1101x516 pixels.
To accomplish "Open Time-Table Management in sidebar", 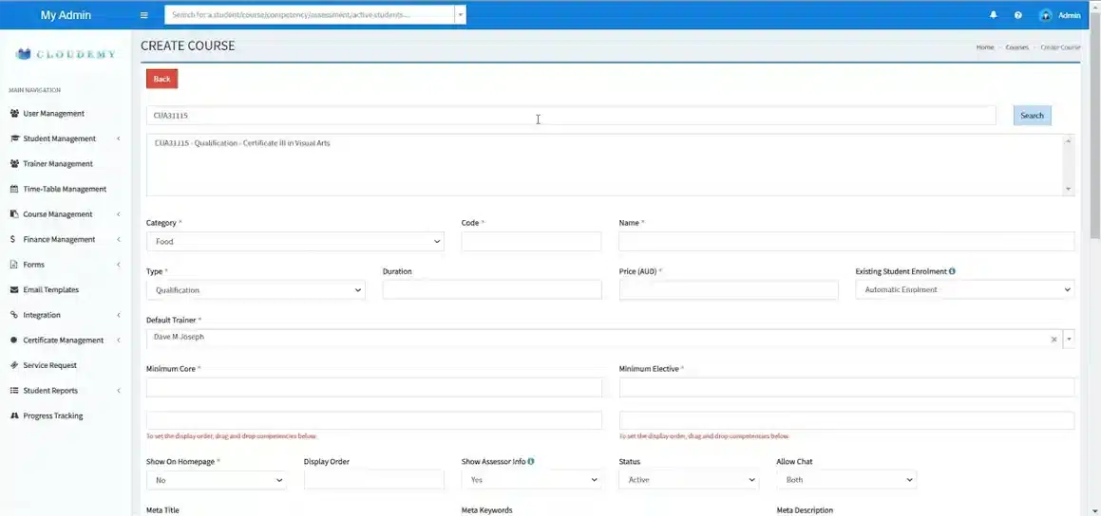I will 66,190.
